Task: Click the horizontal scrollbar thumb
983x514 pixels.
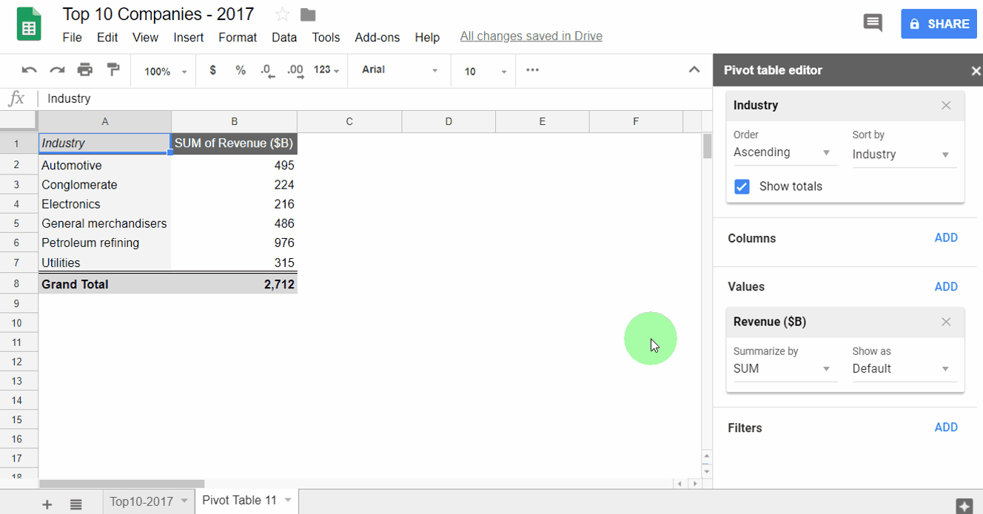Action: [121, 484]
